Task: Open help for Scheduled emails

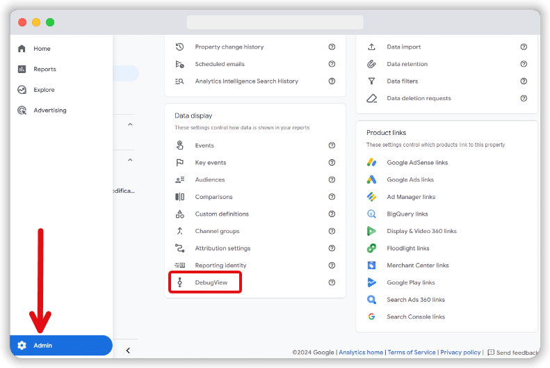Action: tap(332, 64)
